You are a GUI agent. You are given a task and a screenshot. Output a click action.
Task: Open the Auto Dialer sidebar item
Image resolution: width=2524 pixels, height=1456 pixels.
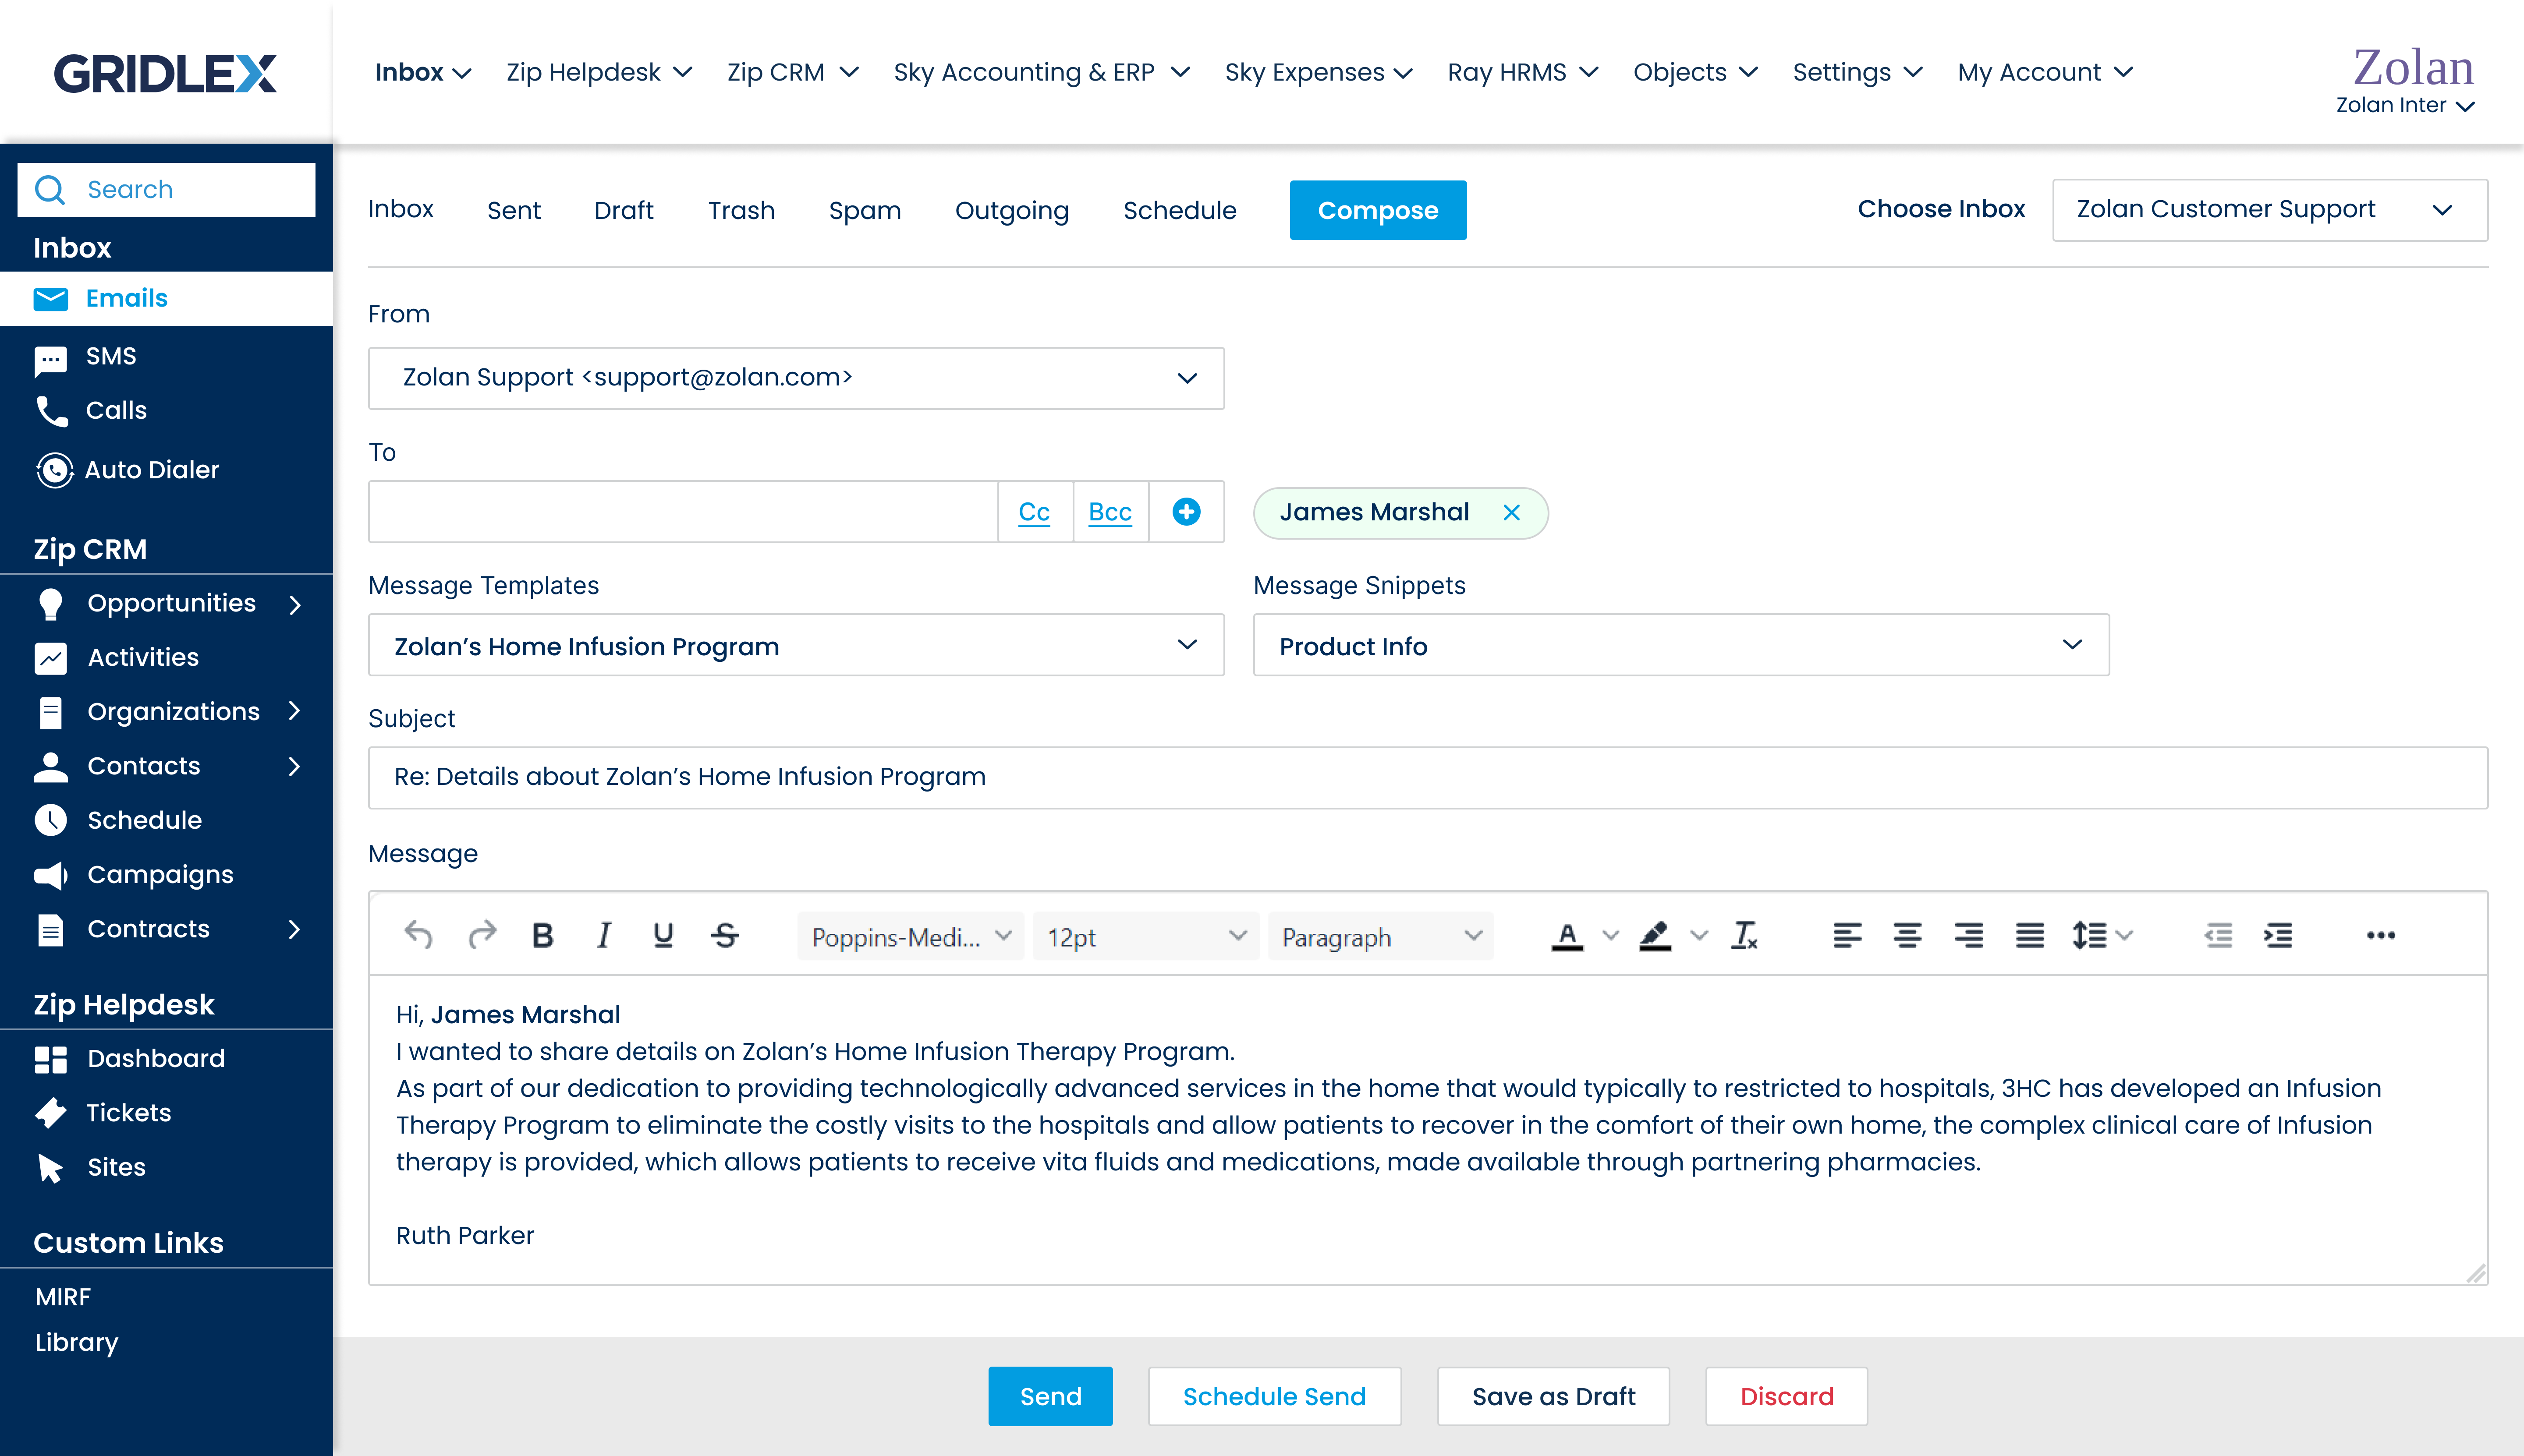click(x=151, y=470)
